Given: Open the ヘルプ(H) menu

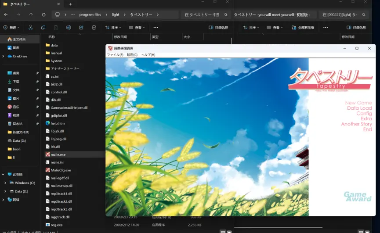Looking at the screenshot, I should pyautogui.click(x=148, y=55).
